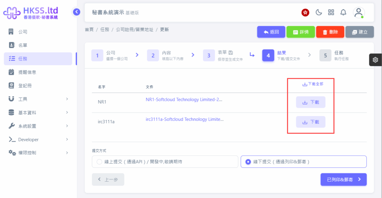Select 線下提交 (通過列印&郵寄) radio option

click(x=304, y=162)
